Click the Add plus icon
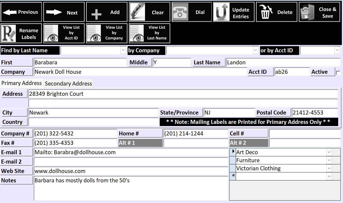 [96, 13]
